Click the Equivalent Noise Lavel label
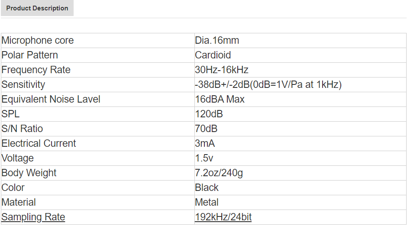This screenshot has height=226, width=407. pyautogui.click(x=51, y=99)
